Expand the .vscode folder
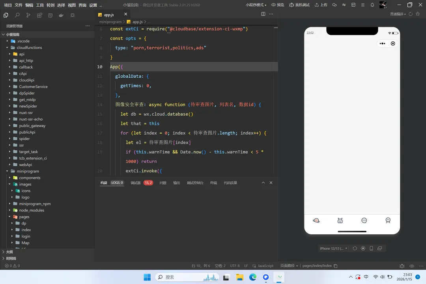Screen dimensions: 426x284 click(x=47, y=41)
